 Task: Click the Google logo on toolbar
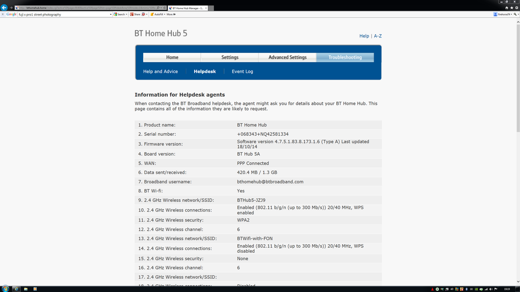click(11, 14)
